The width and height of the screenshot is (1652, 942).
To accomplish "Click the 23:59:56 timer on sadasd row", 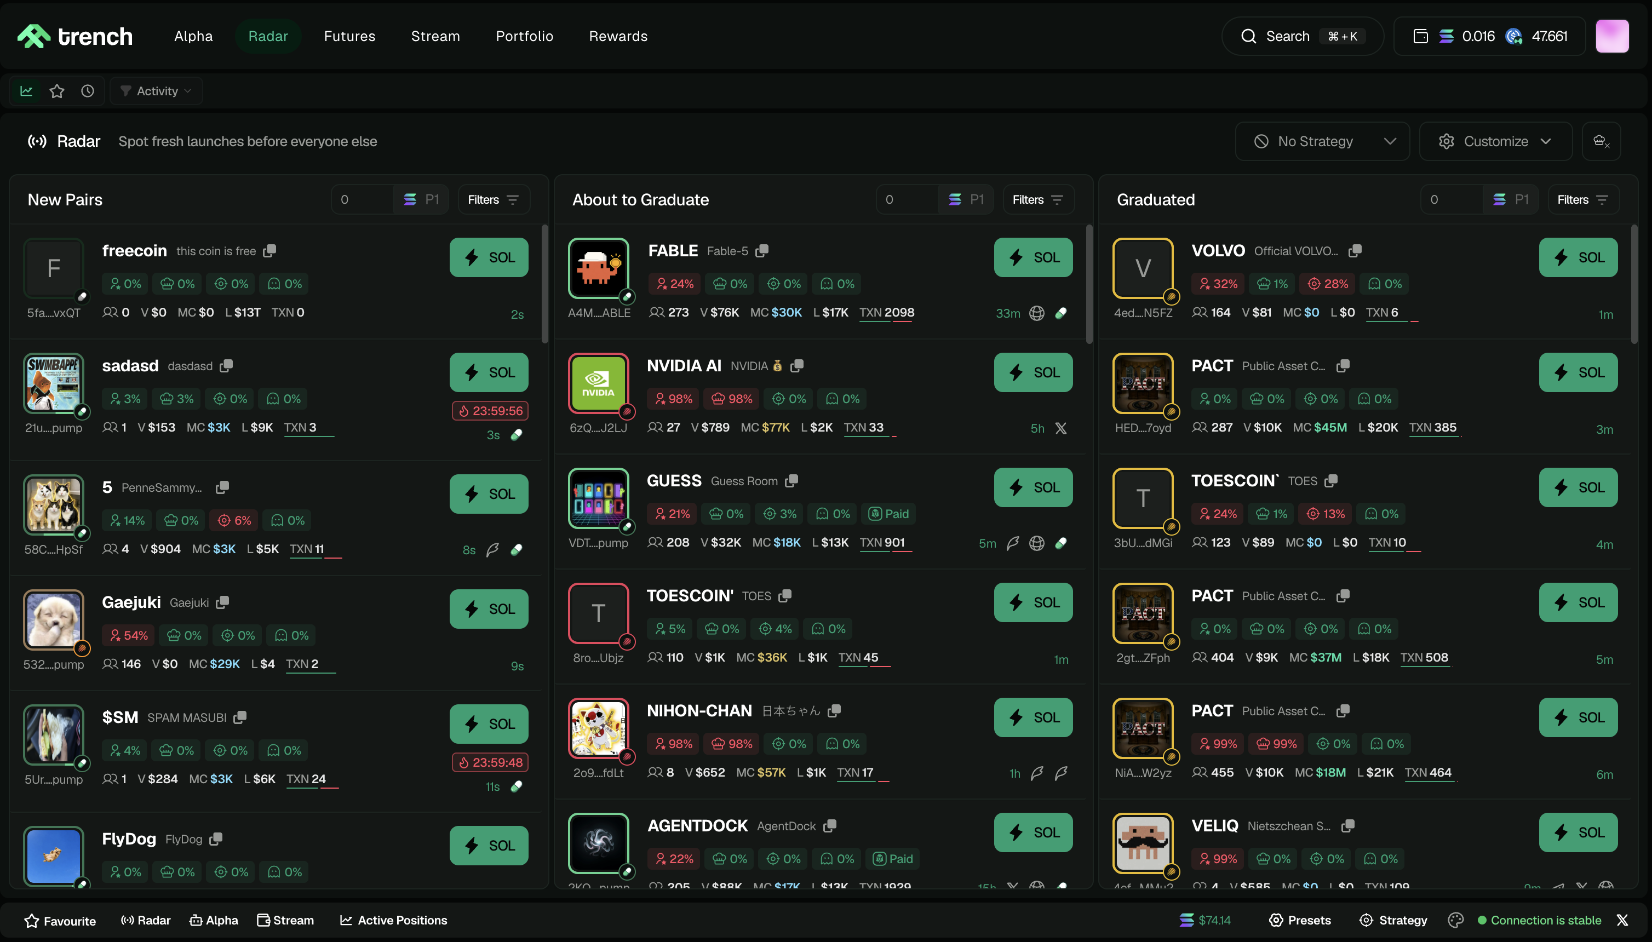I will [490, 411].
